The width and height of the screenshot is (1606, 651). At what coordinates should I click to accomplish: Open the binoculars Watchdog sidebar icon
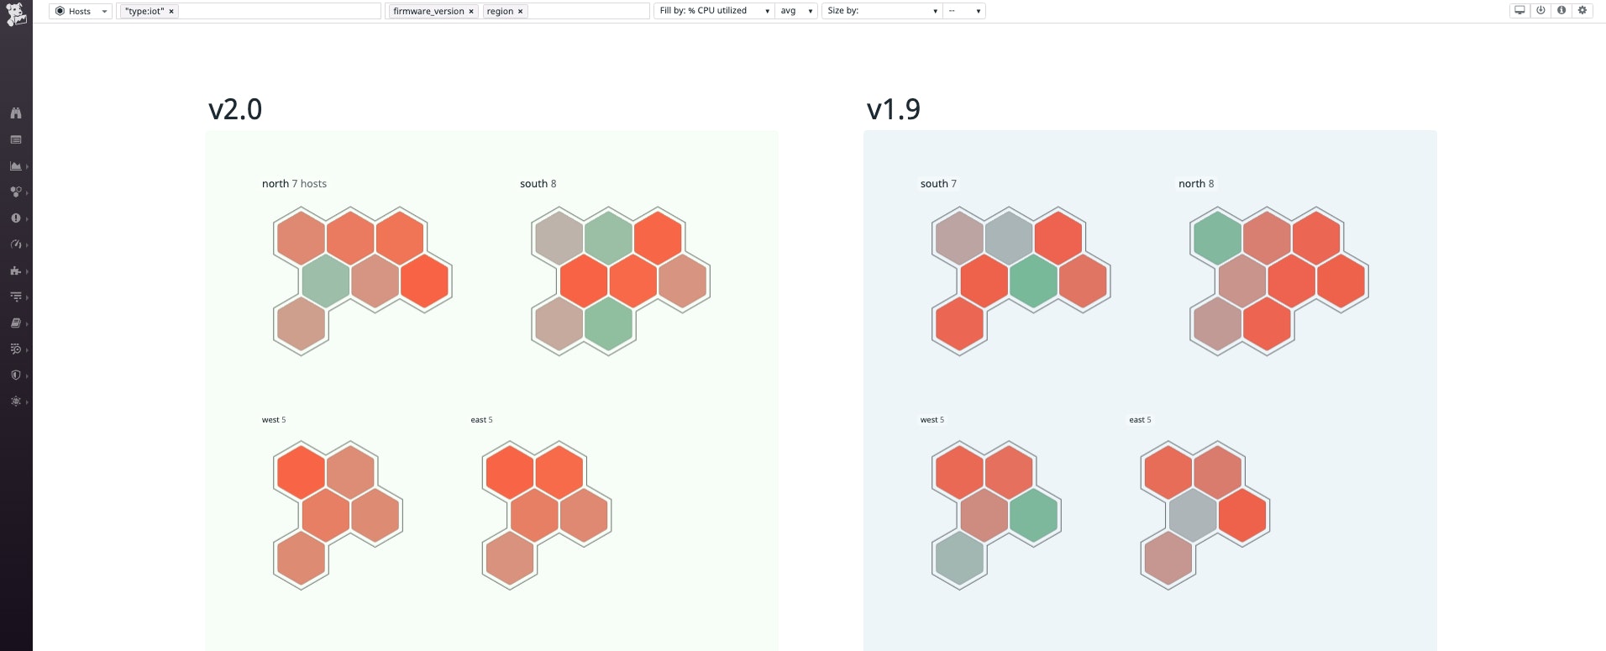coord(16,113)
